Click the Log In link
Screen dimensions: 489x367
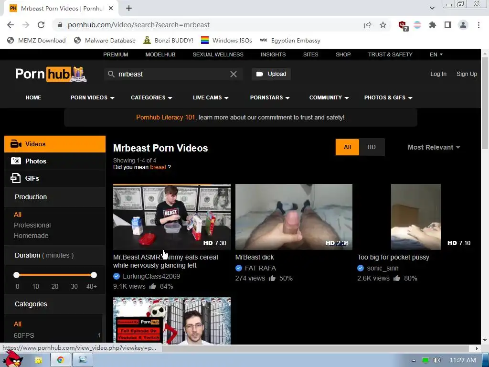[x=438, y=74]
